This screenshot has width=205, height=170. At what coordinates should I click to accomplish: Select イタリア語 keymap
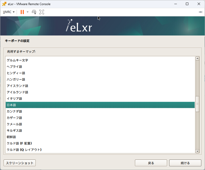pyautogui.click(x=100, y=99)
